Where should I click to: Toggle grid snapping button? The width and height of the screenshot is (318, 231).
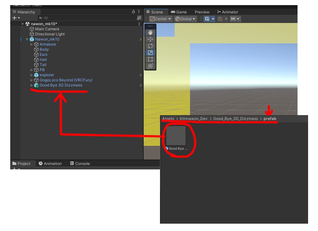click(x=220, y=19)
